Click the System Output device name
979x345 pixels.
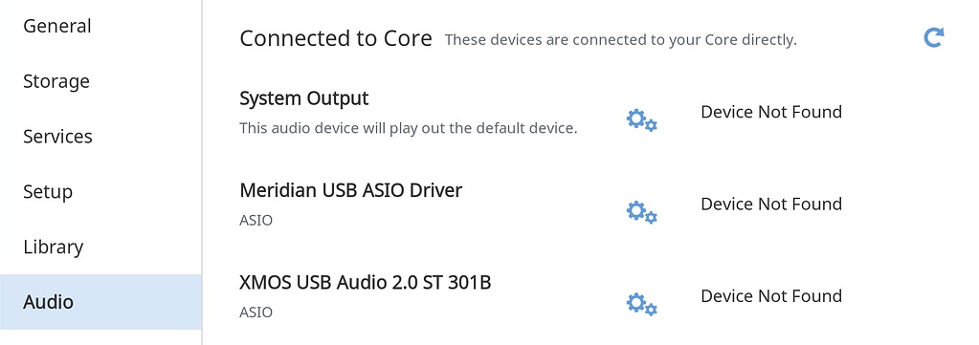point(304,98)
